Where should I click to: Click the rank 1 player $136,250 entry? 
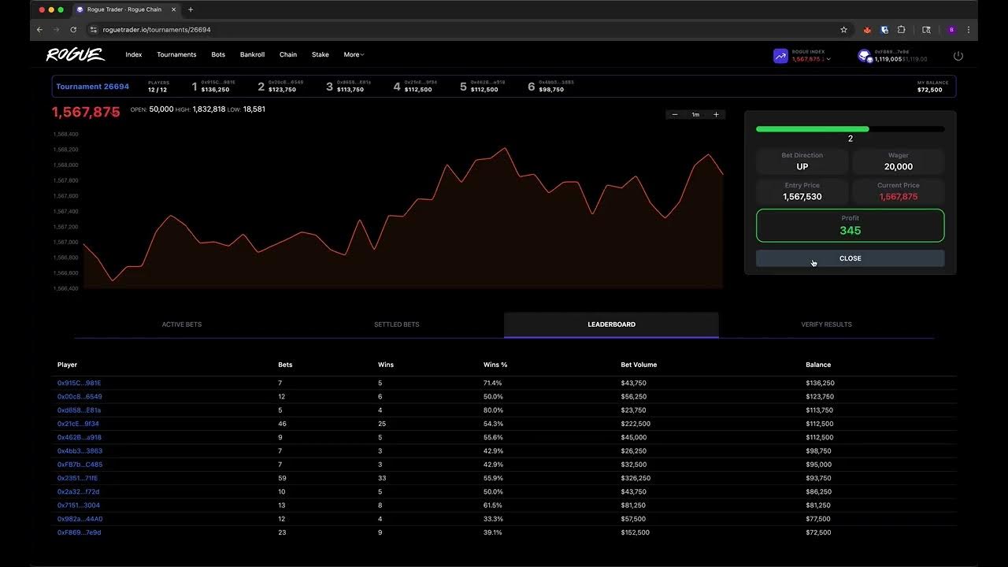pos(214,86)
